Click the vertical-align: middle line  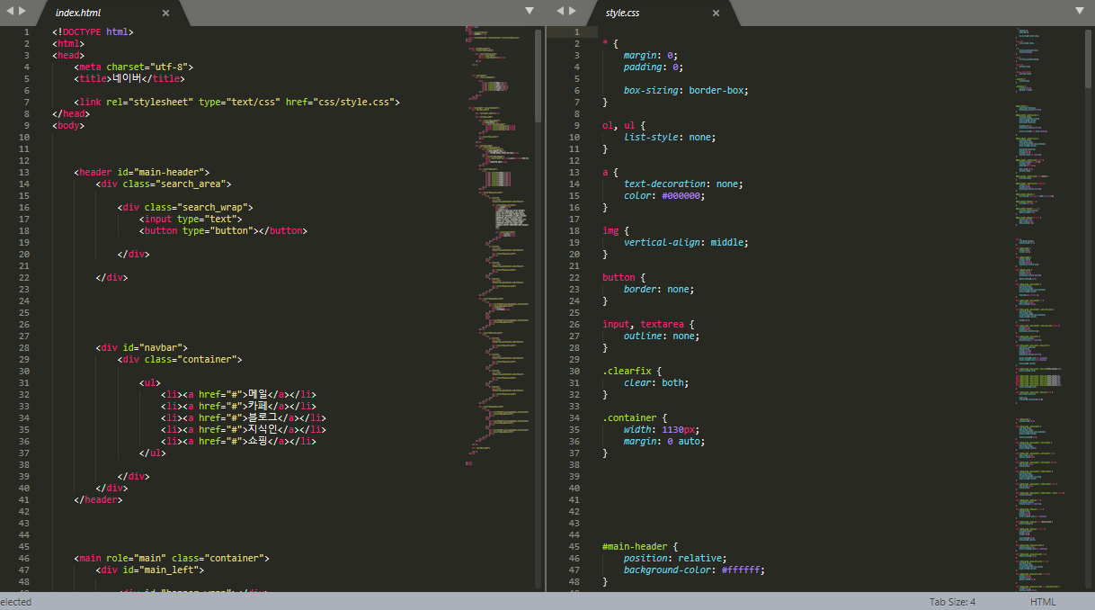pos(686,242)
